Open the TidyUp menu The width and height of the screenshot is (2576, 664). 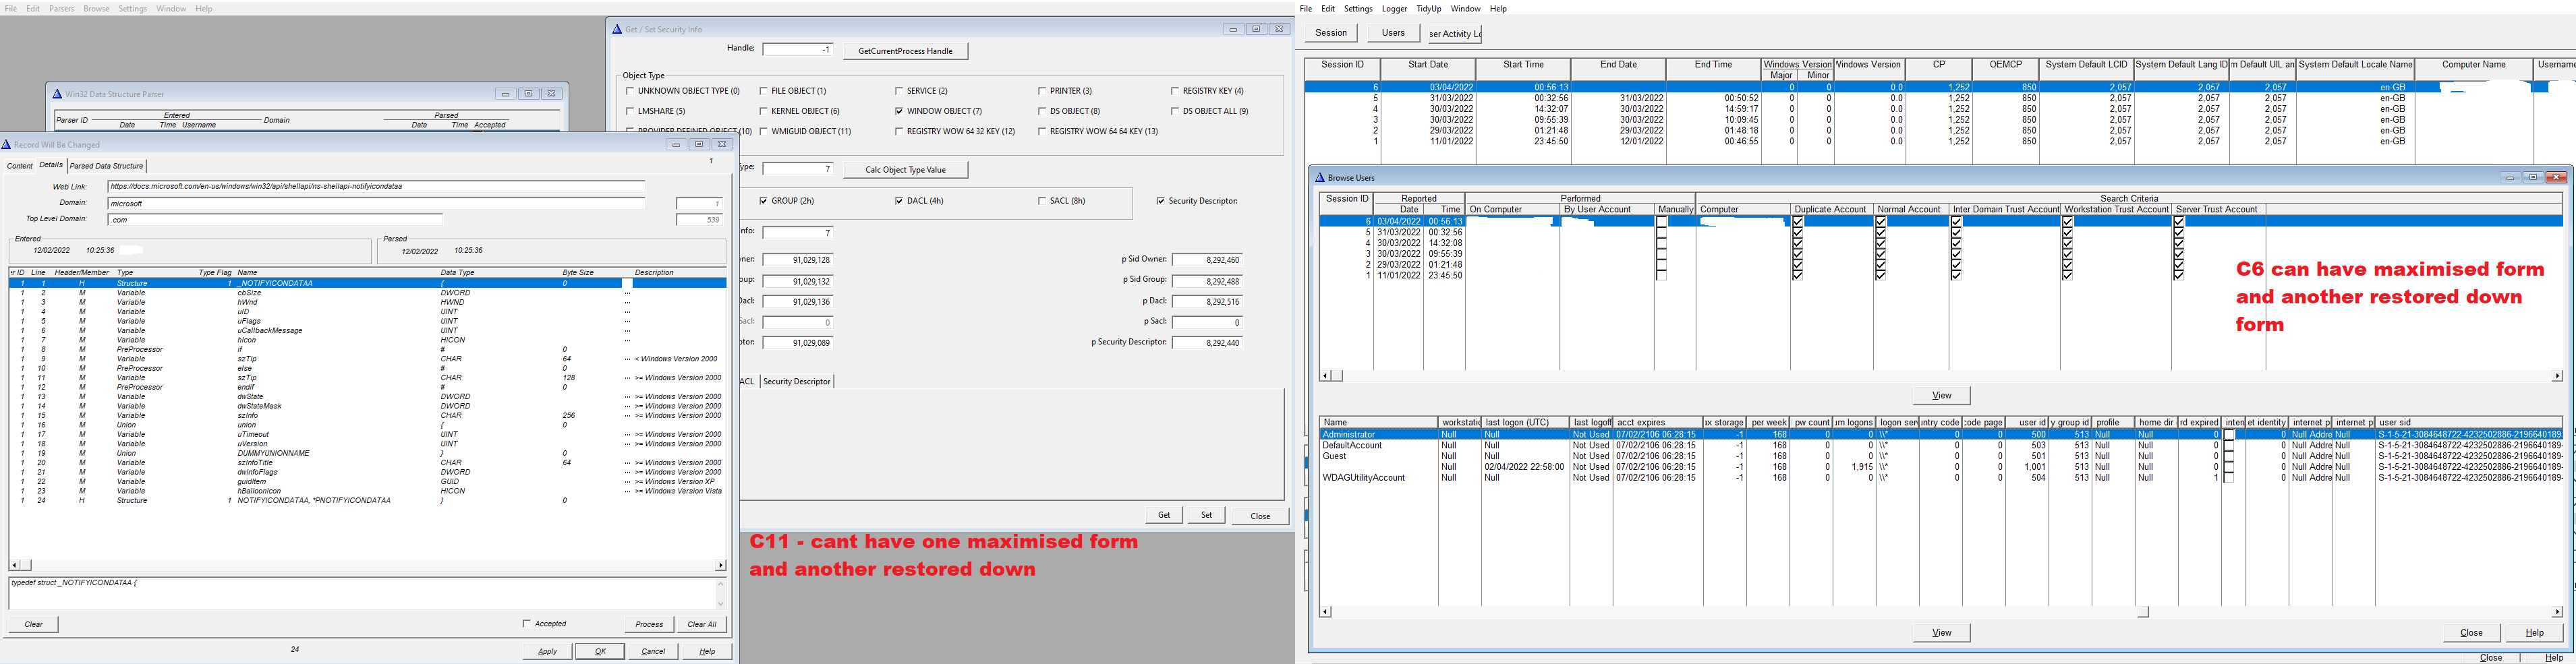[x=1428, y=9]
